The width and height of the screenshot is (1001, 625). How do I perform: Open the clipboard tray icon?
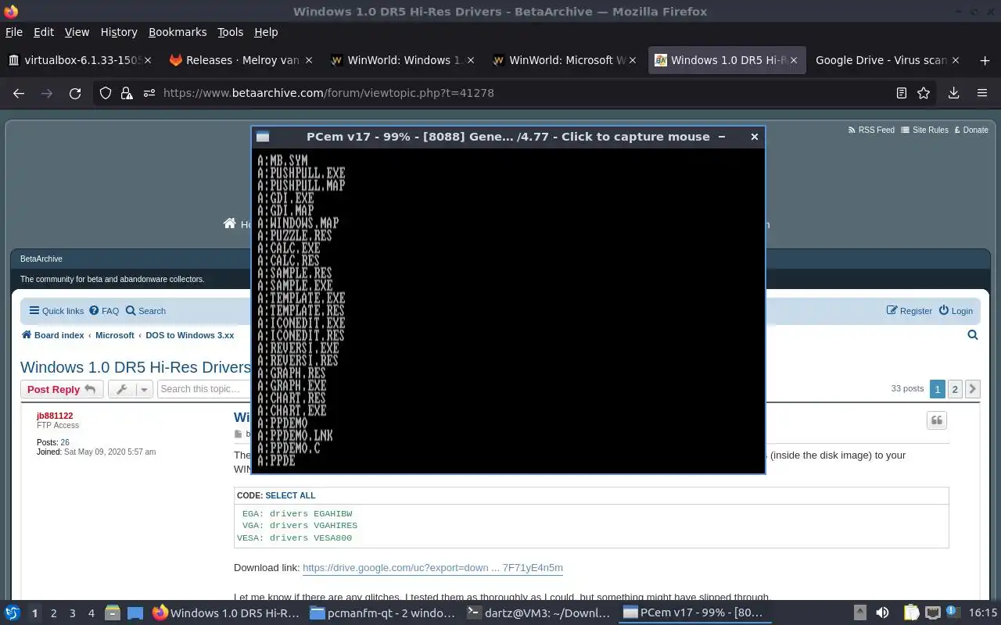(911, 613)
